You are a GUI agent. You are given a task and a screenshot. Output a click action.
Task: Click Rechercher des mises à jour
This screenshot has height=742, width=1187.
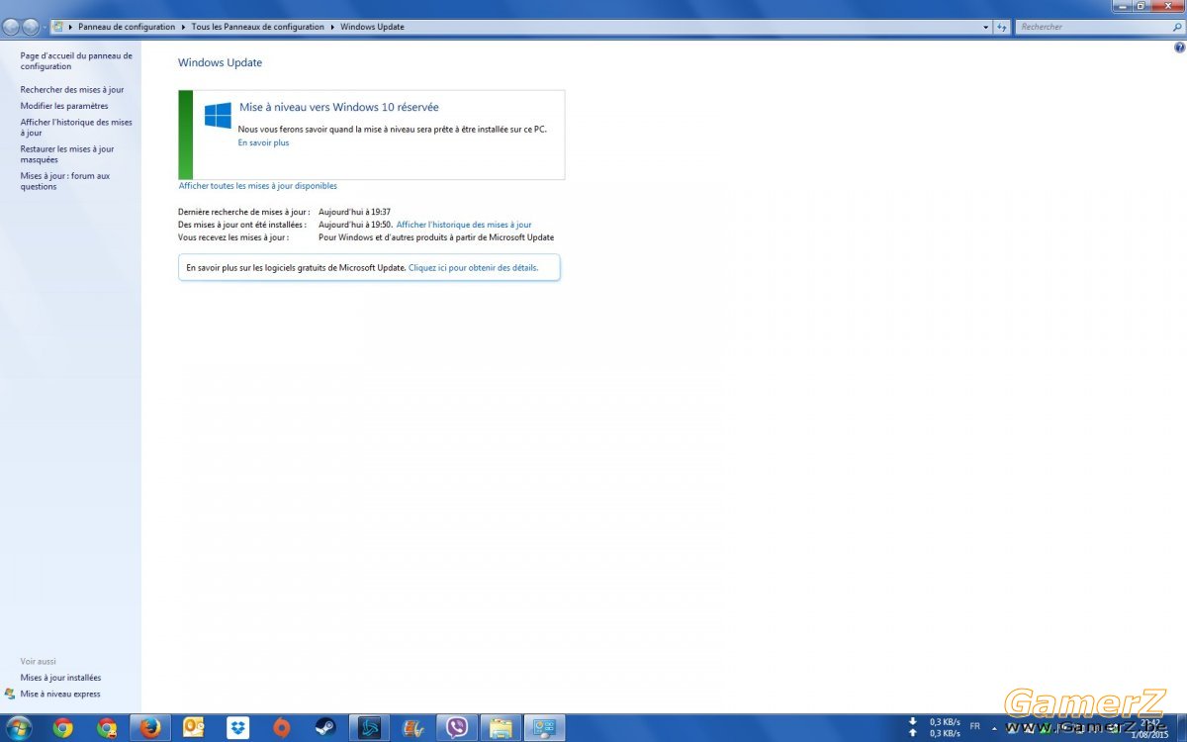tap(72, 89)
